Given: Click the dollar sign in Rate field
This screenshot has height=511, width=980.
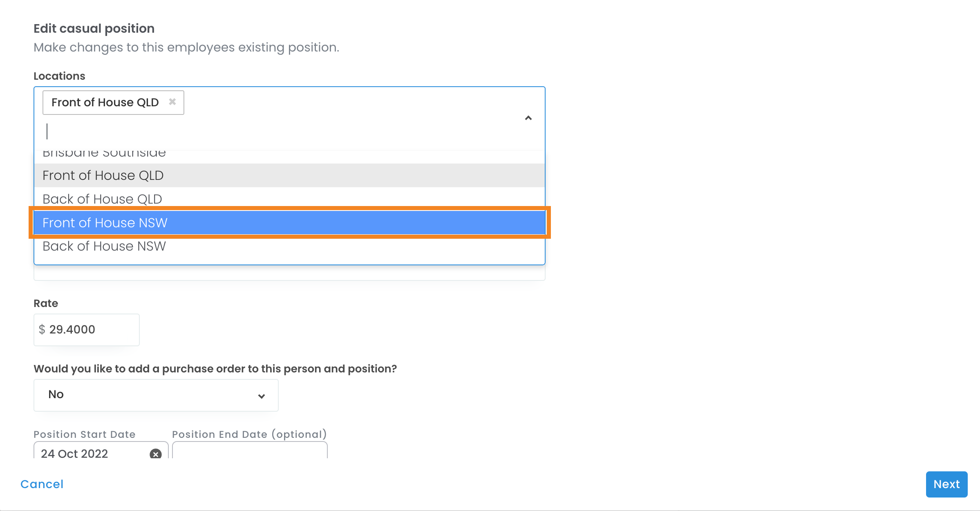Looking at the screenshot, I should [x=42, y=329].
